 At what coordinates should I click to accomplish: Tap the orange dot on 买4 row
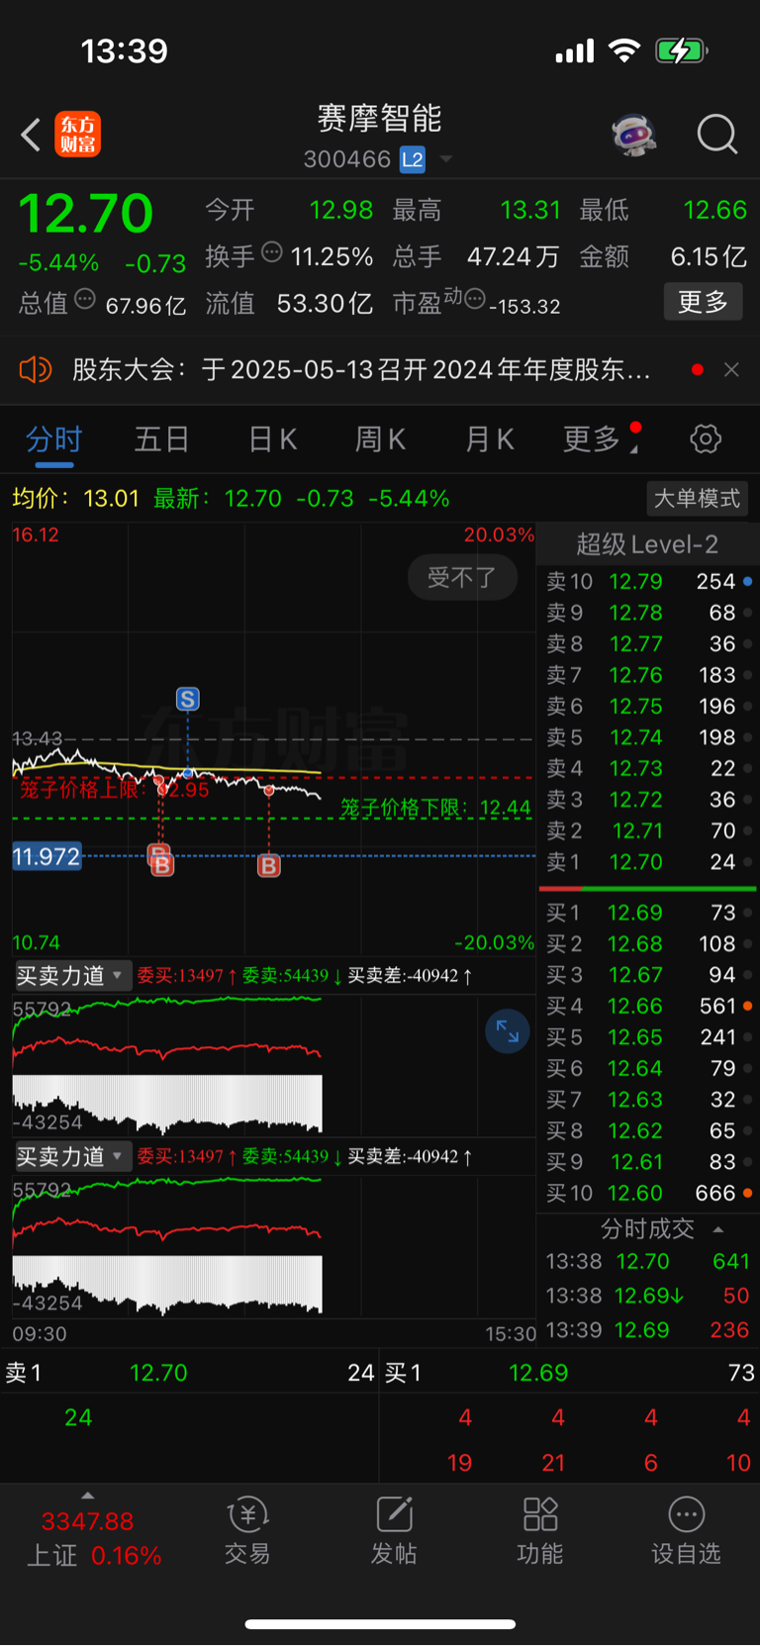click(x=747, y=1006)
